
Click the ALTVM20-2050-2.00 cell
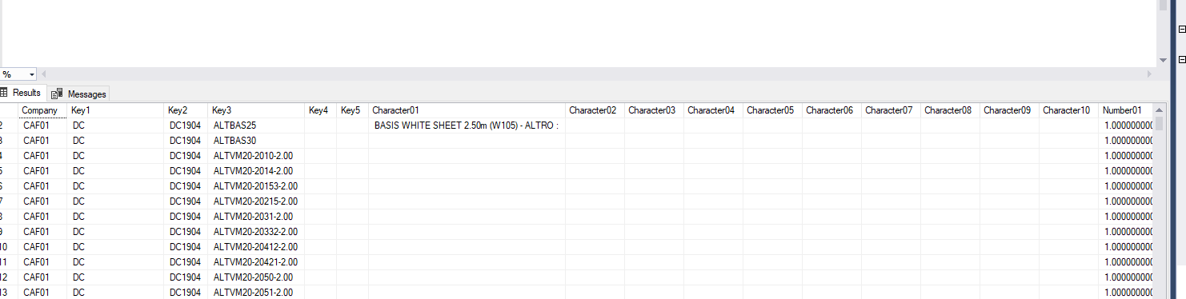tap(256, 277)
